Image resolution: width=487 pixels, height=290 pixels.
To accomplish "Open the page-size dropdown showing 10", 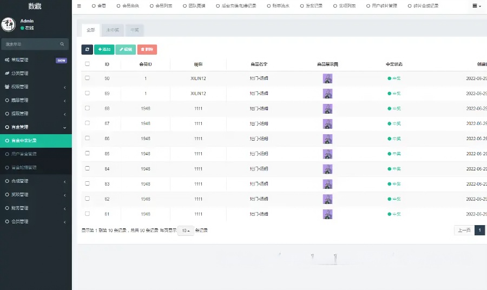I will point(186,230).
